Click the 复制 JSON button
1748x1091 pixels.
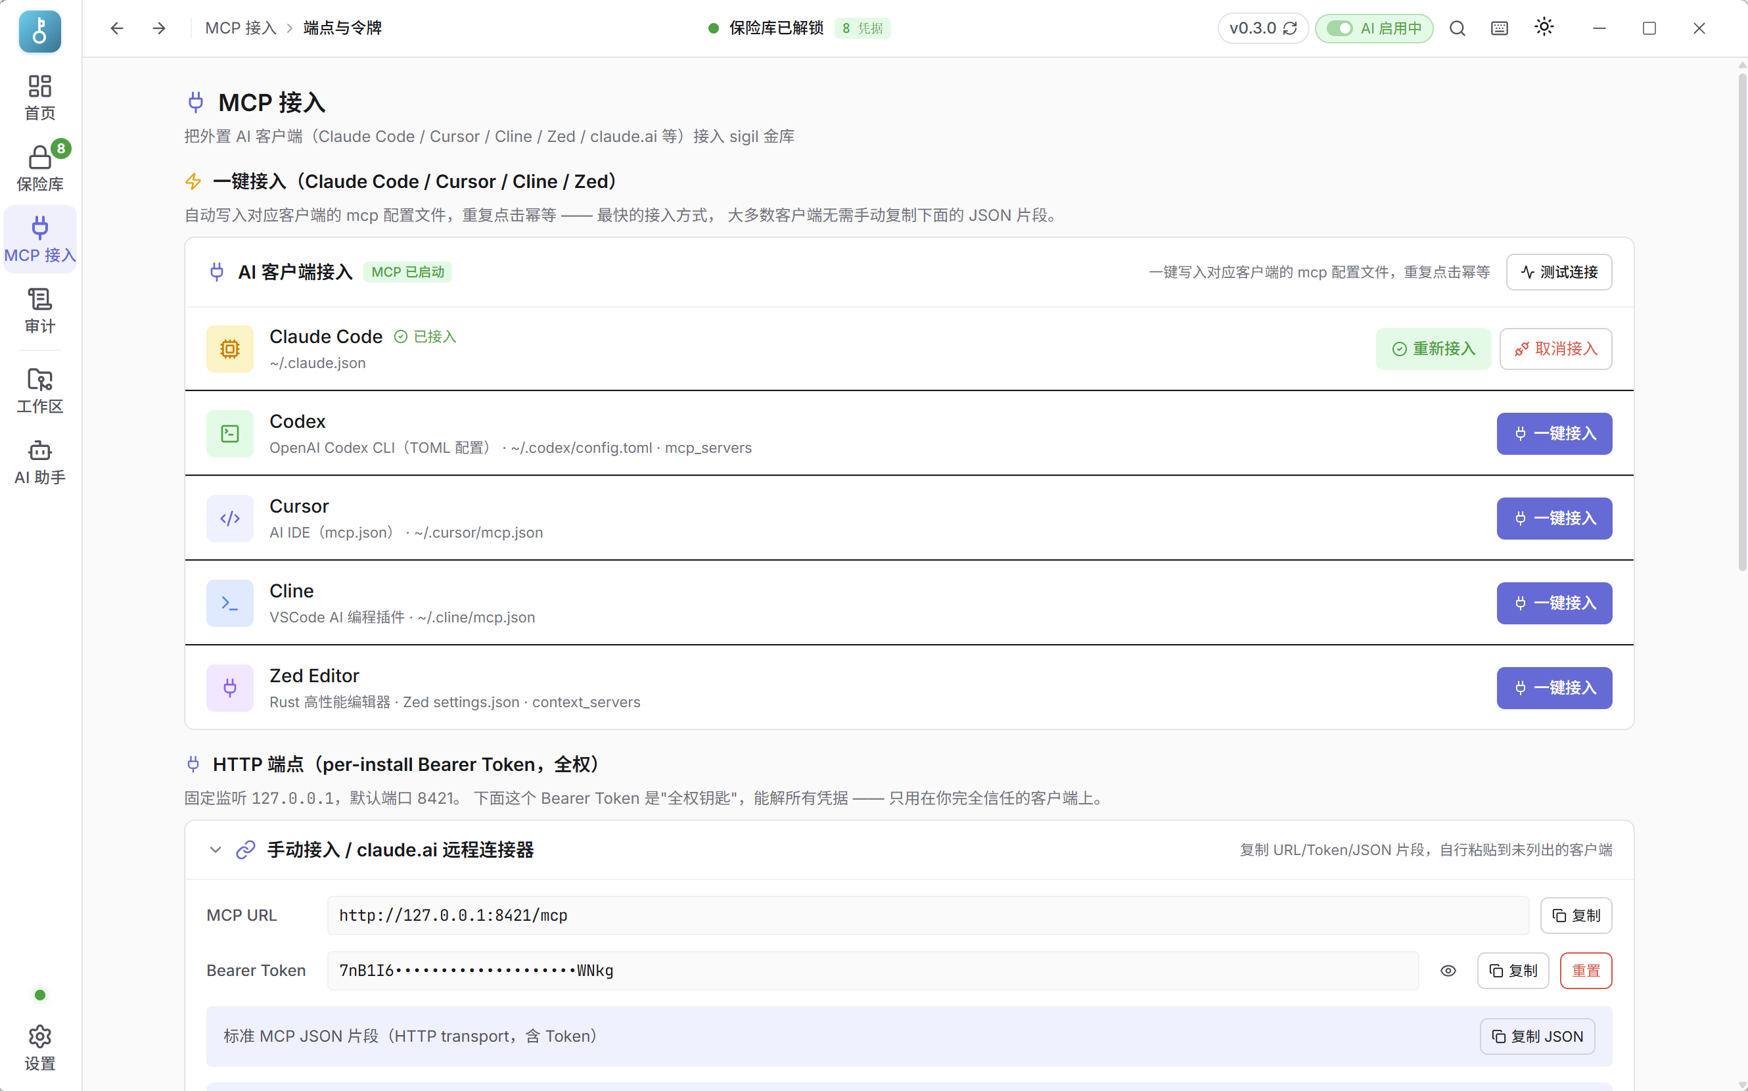1537,1037
